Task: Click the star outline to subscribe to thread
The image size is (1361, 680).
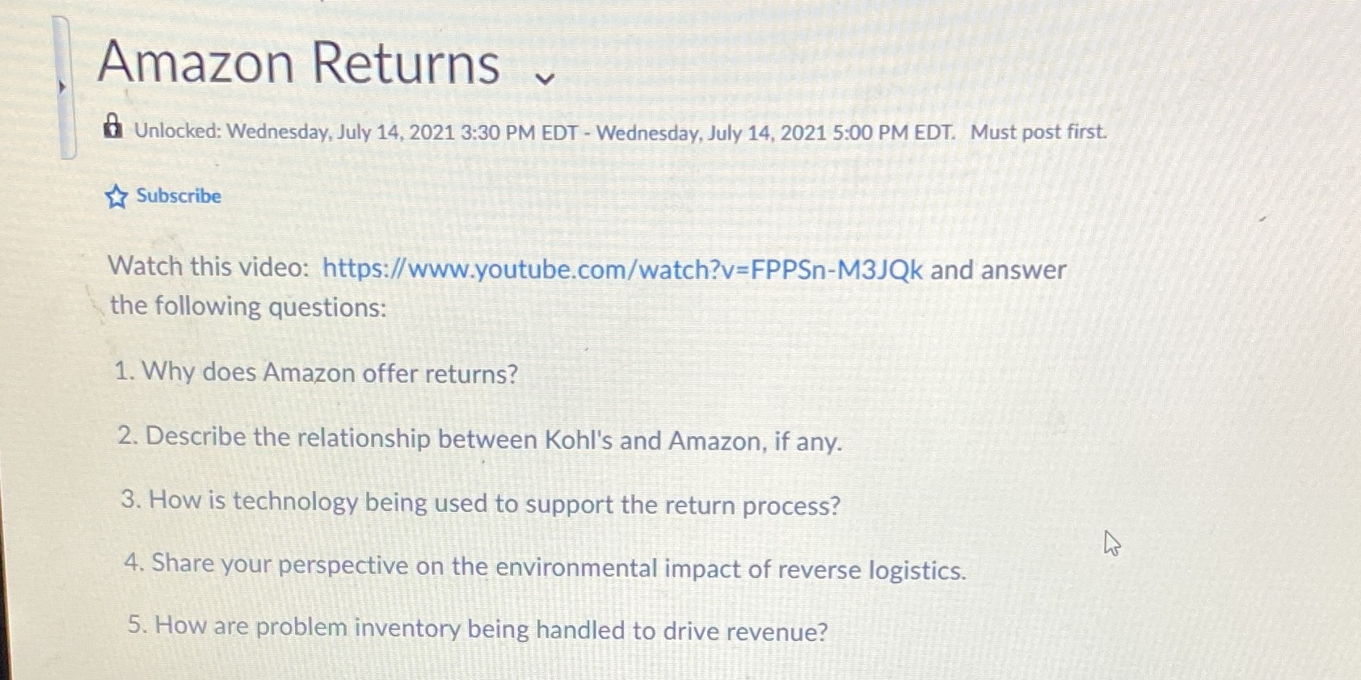Action: [116, 197]
